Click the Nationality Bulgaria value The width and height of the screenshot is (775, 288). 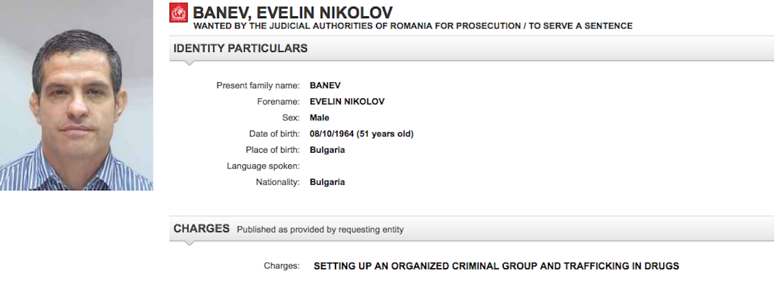tap(327, 182)
